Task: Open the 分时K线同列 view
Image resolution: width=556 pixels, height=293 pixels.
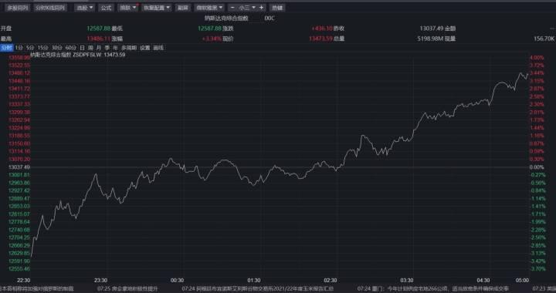Action: [50, 8]
